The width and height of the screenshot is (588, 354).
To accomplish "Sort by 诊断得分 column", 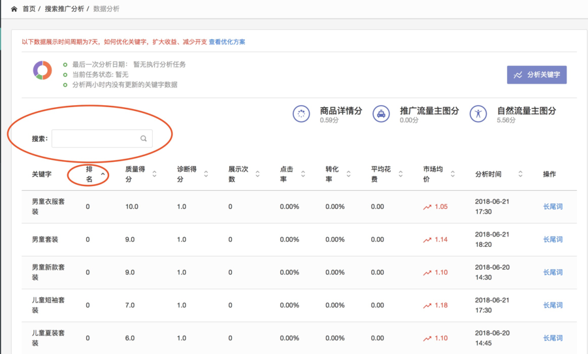I will (206, 174).
